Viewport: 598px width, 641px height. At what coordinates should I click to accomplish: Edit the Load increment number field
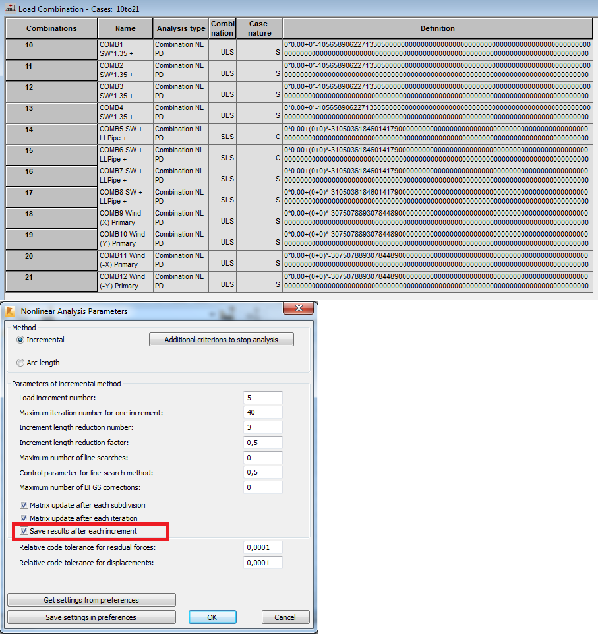pyautogui.click(x=262, y=398)
